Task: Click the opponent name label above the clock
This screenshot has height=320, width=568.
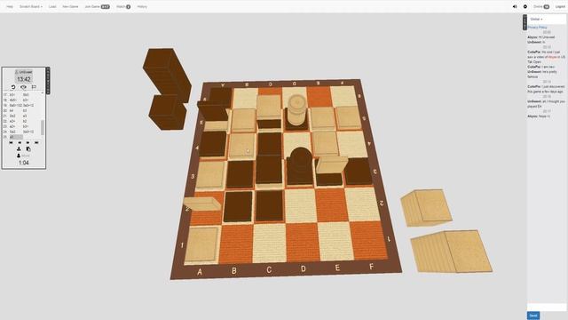Action: click(x=24, y=72)
